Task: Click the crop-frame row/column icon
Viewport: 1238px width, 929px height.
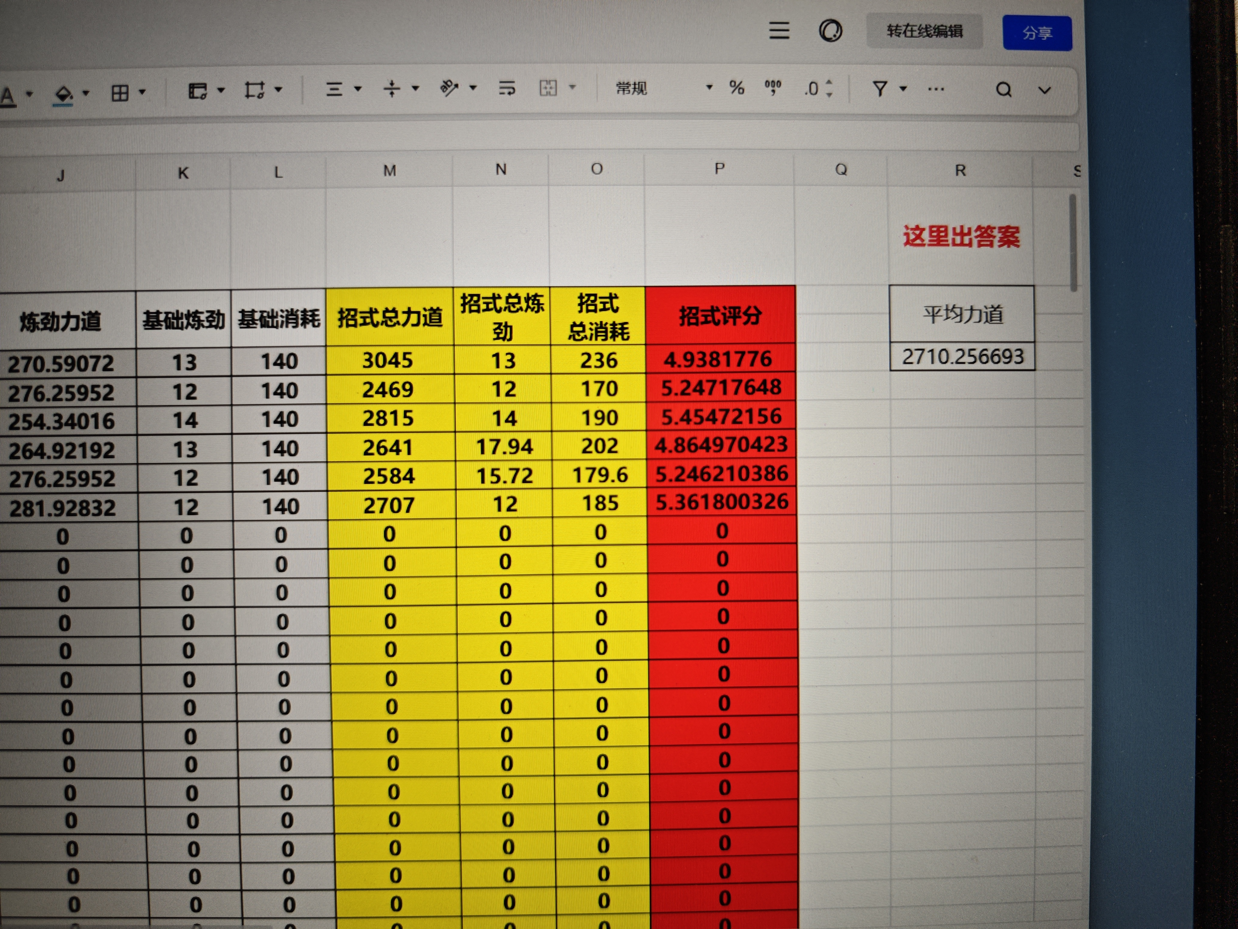Action: pos(255,90)
